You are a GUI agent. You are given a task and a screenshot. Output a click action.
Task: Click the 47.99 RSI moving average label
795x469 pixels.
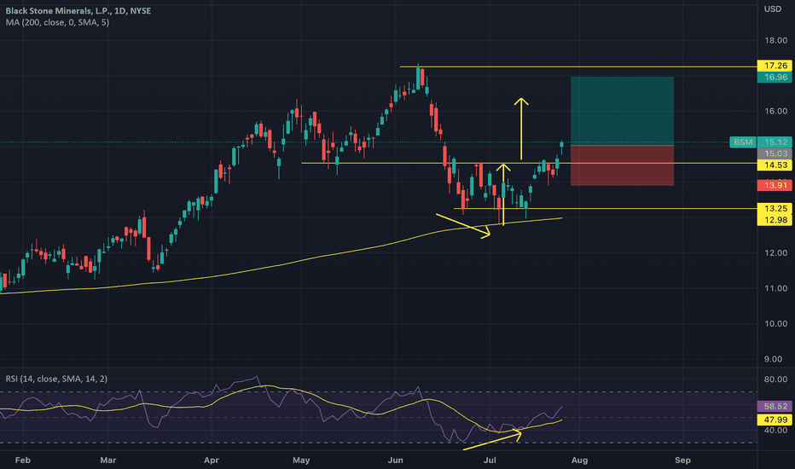pos(775,420)
